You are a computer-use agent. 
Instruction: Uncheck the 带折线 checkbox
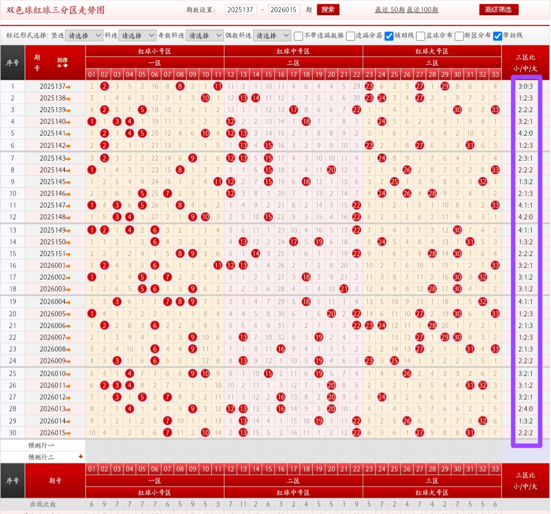coord(497,36)
